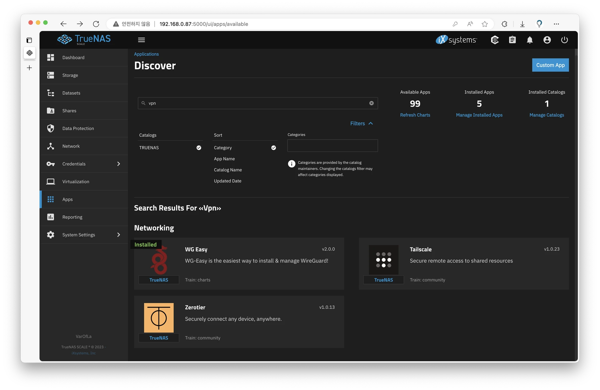This screenshot has width=600, height=390.
Task: Select sort by App Name
Action: [224, 159]
